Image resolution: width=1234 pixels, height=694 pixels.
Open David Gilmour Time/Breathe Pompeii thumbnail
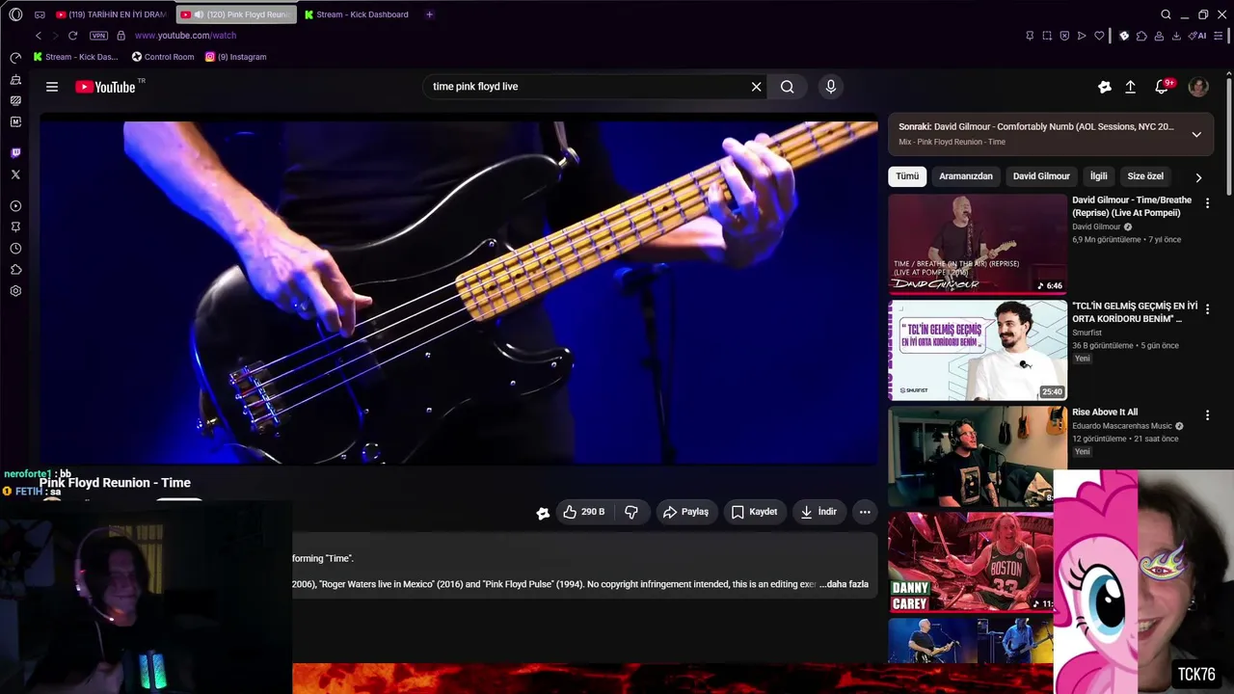coord(978,244)
